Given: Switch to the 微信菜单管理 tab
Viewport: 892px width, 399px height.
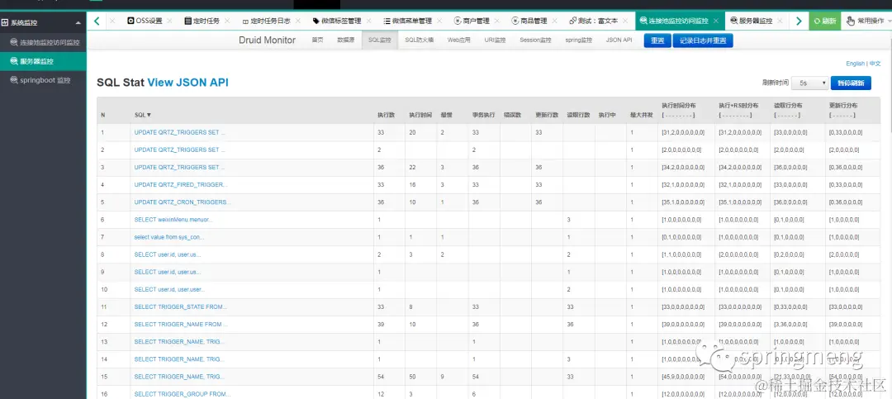Looking at the screenshot, I should pos(407,21).
